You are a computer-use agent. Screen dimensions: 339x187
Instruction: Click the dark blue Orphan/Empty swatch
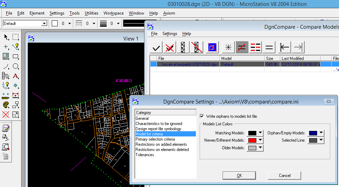313,133
